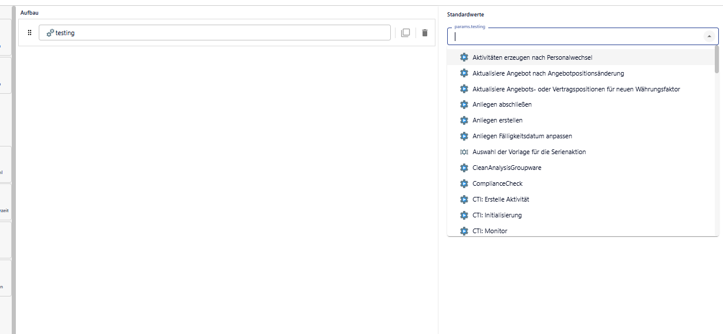Click into the params.testing input field

tap(575, 36)
